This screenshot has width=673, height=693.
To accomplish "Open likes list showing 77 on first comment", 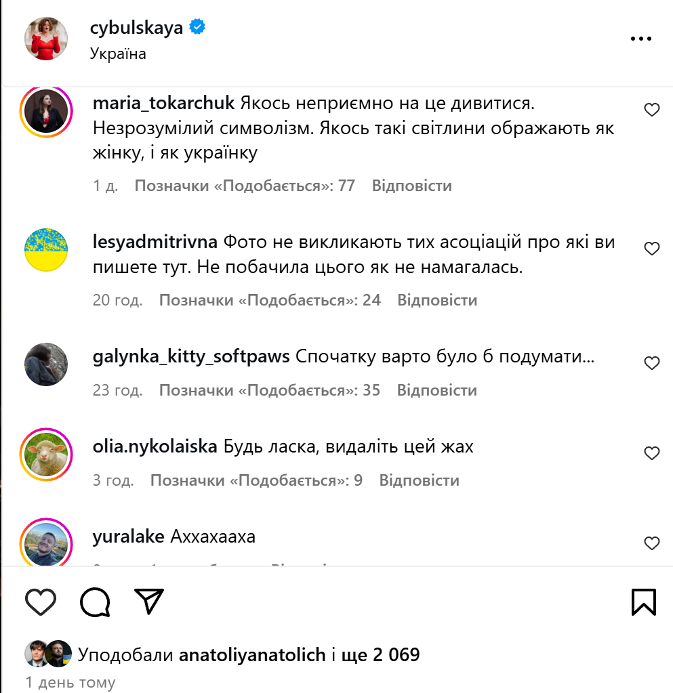I will 245,186.
